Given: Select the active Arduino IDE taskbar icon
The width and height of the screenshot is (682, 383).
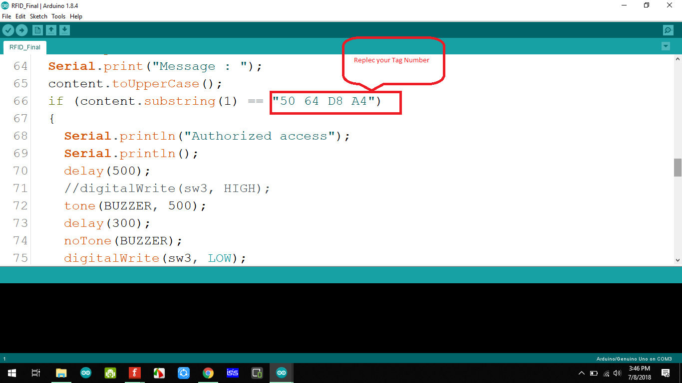Looking at the screenshot, I should pos(281,373).
